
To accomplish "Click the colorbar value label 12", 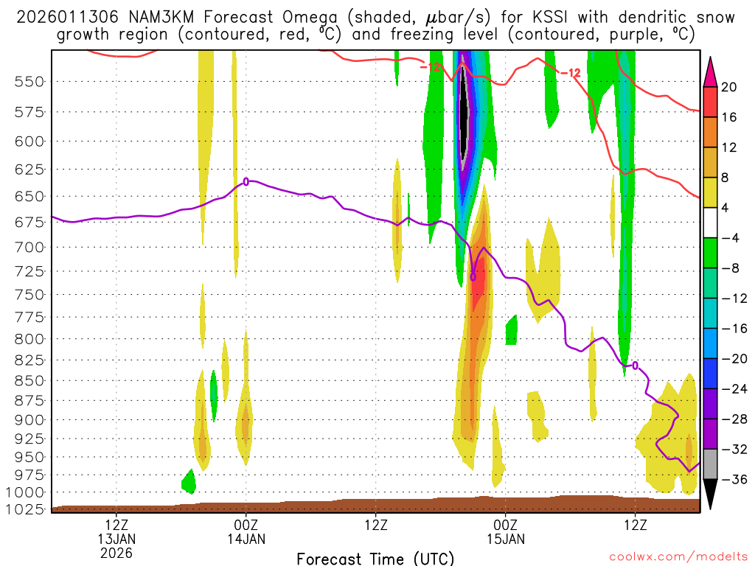I will coord(729,147).
